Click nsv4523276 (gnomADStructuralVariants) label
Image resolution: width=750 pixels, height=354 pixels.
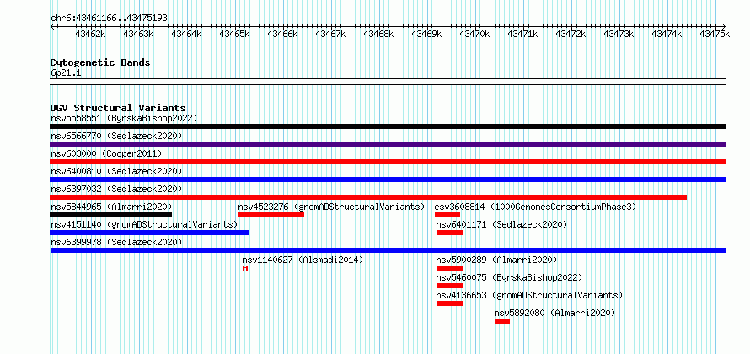click(331, 206)
